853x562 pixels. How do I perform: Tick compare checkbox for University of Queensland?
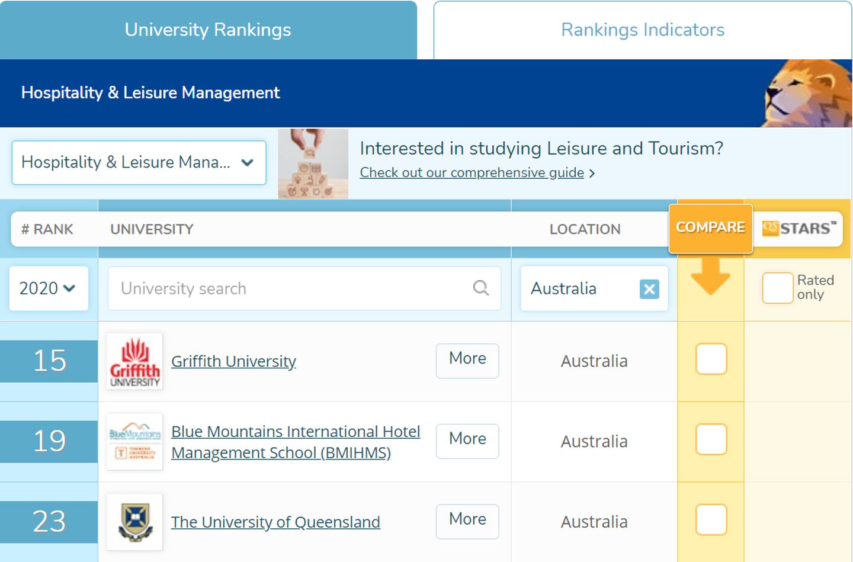711,520
